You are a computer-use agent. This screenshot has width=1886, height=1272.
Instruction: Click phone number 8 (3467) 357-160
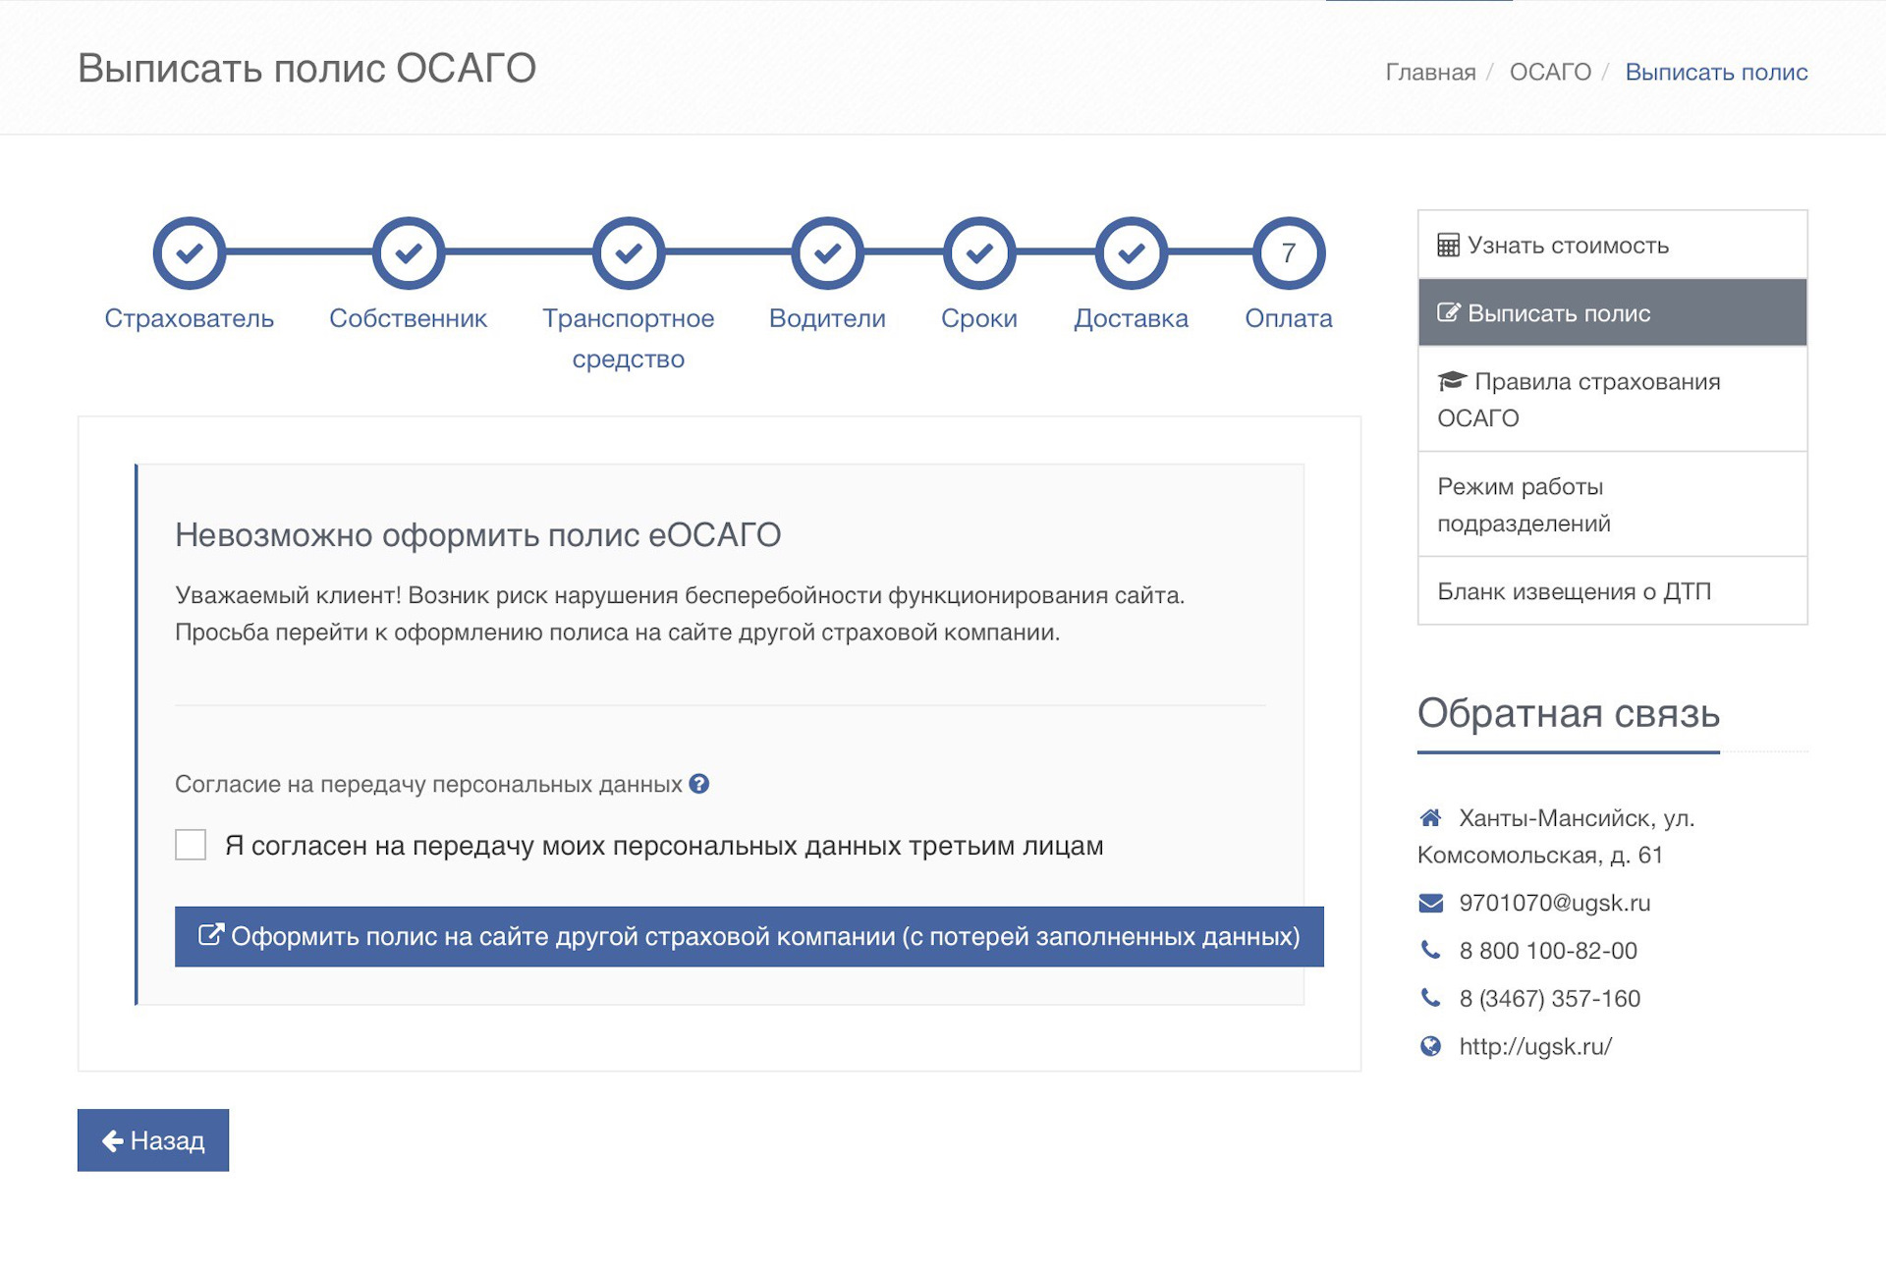1550,998
